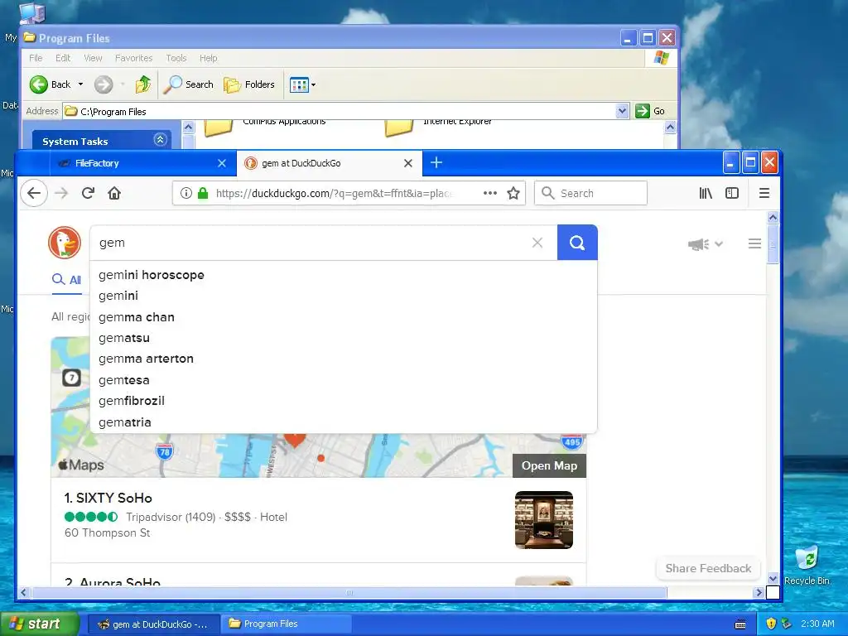Viewport: 848px width, 636px height.
Task: Open Recycle Bin desktop icon
Action: click(x=807, y=565)
